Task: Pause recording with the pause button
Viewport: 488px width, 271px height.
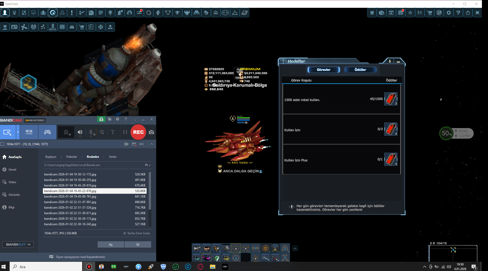Action: click(125, 132)
